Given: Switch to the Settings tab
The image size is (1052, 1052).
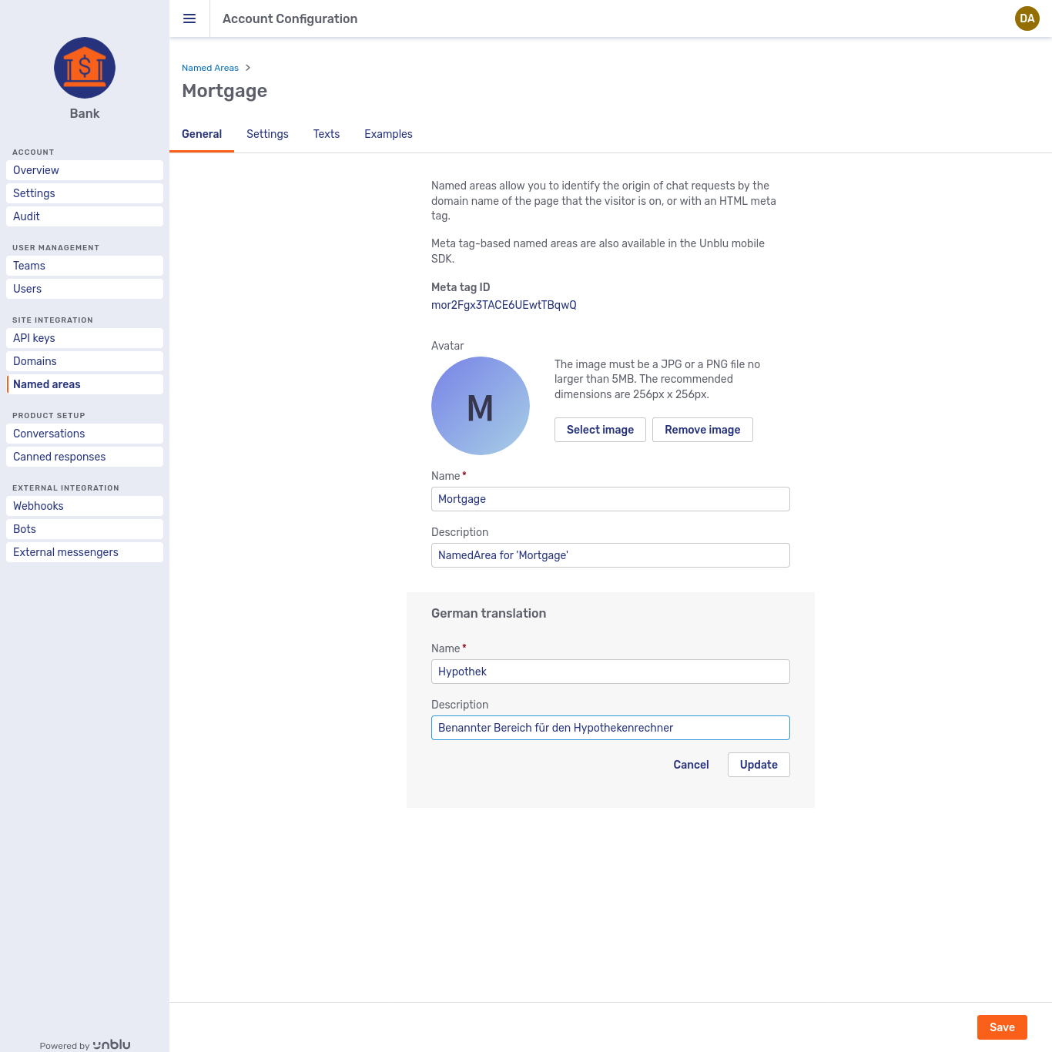Looking at the screenshot, I should point(267,134).
